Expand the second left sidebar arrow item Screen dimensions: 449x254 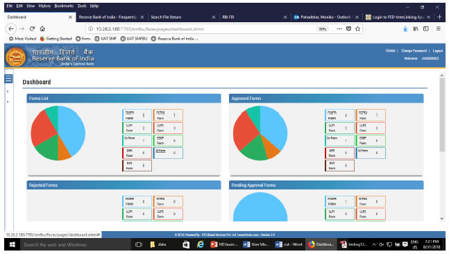[8, 102]
